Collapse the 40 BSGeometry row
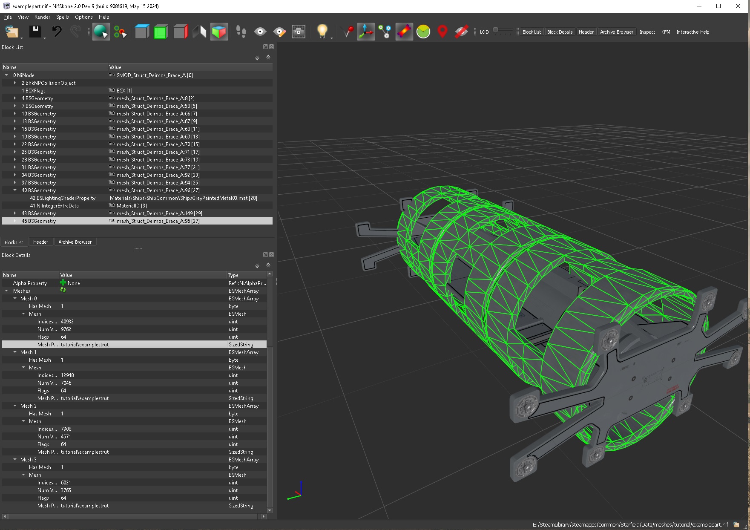This screenshot has height=530, width=750. click(x=15, y=190)
